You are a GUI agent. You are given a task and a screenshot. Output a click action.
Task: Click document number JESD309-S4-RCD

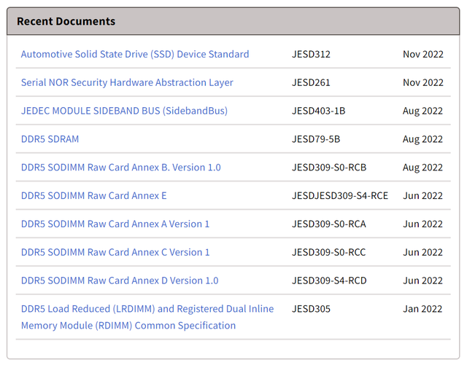point(329,280)
